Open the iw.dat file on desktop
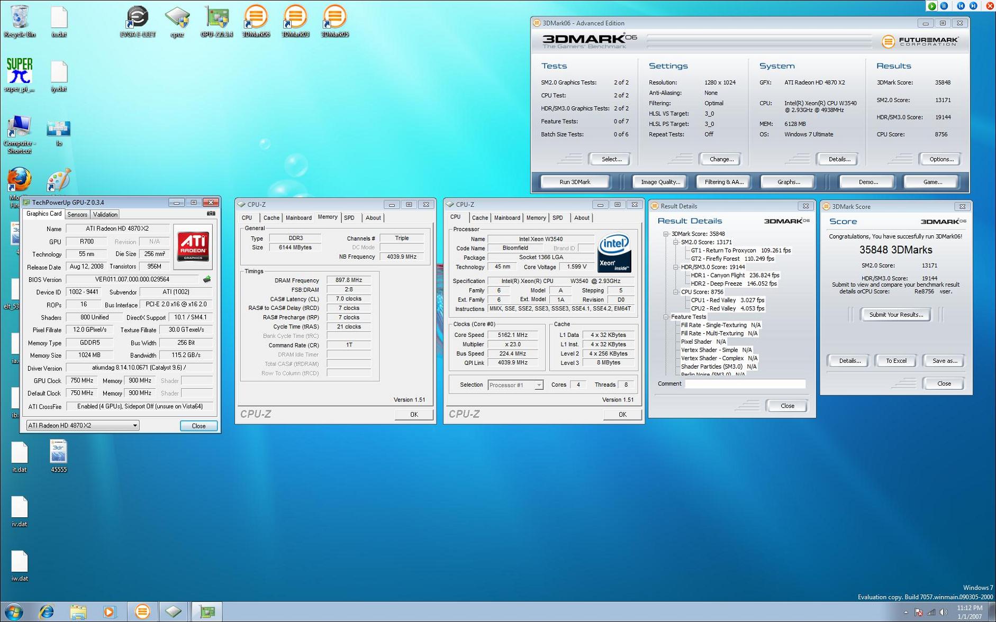 20,566
